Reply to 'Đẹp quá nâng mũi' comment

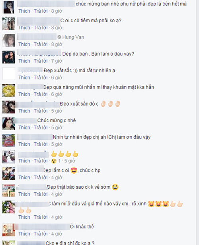(x=41, y=94)
